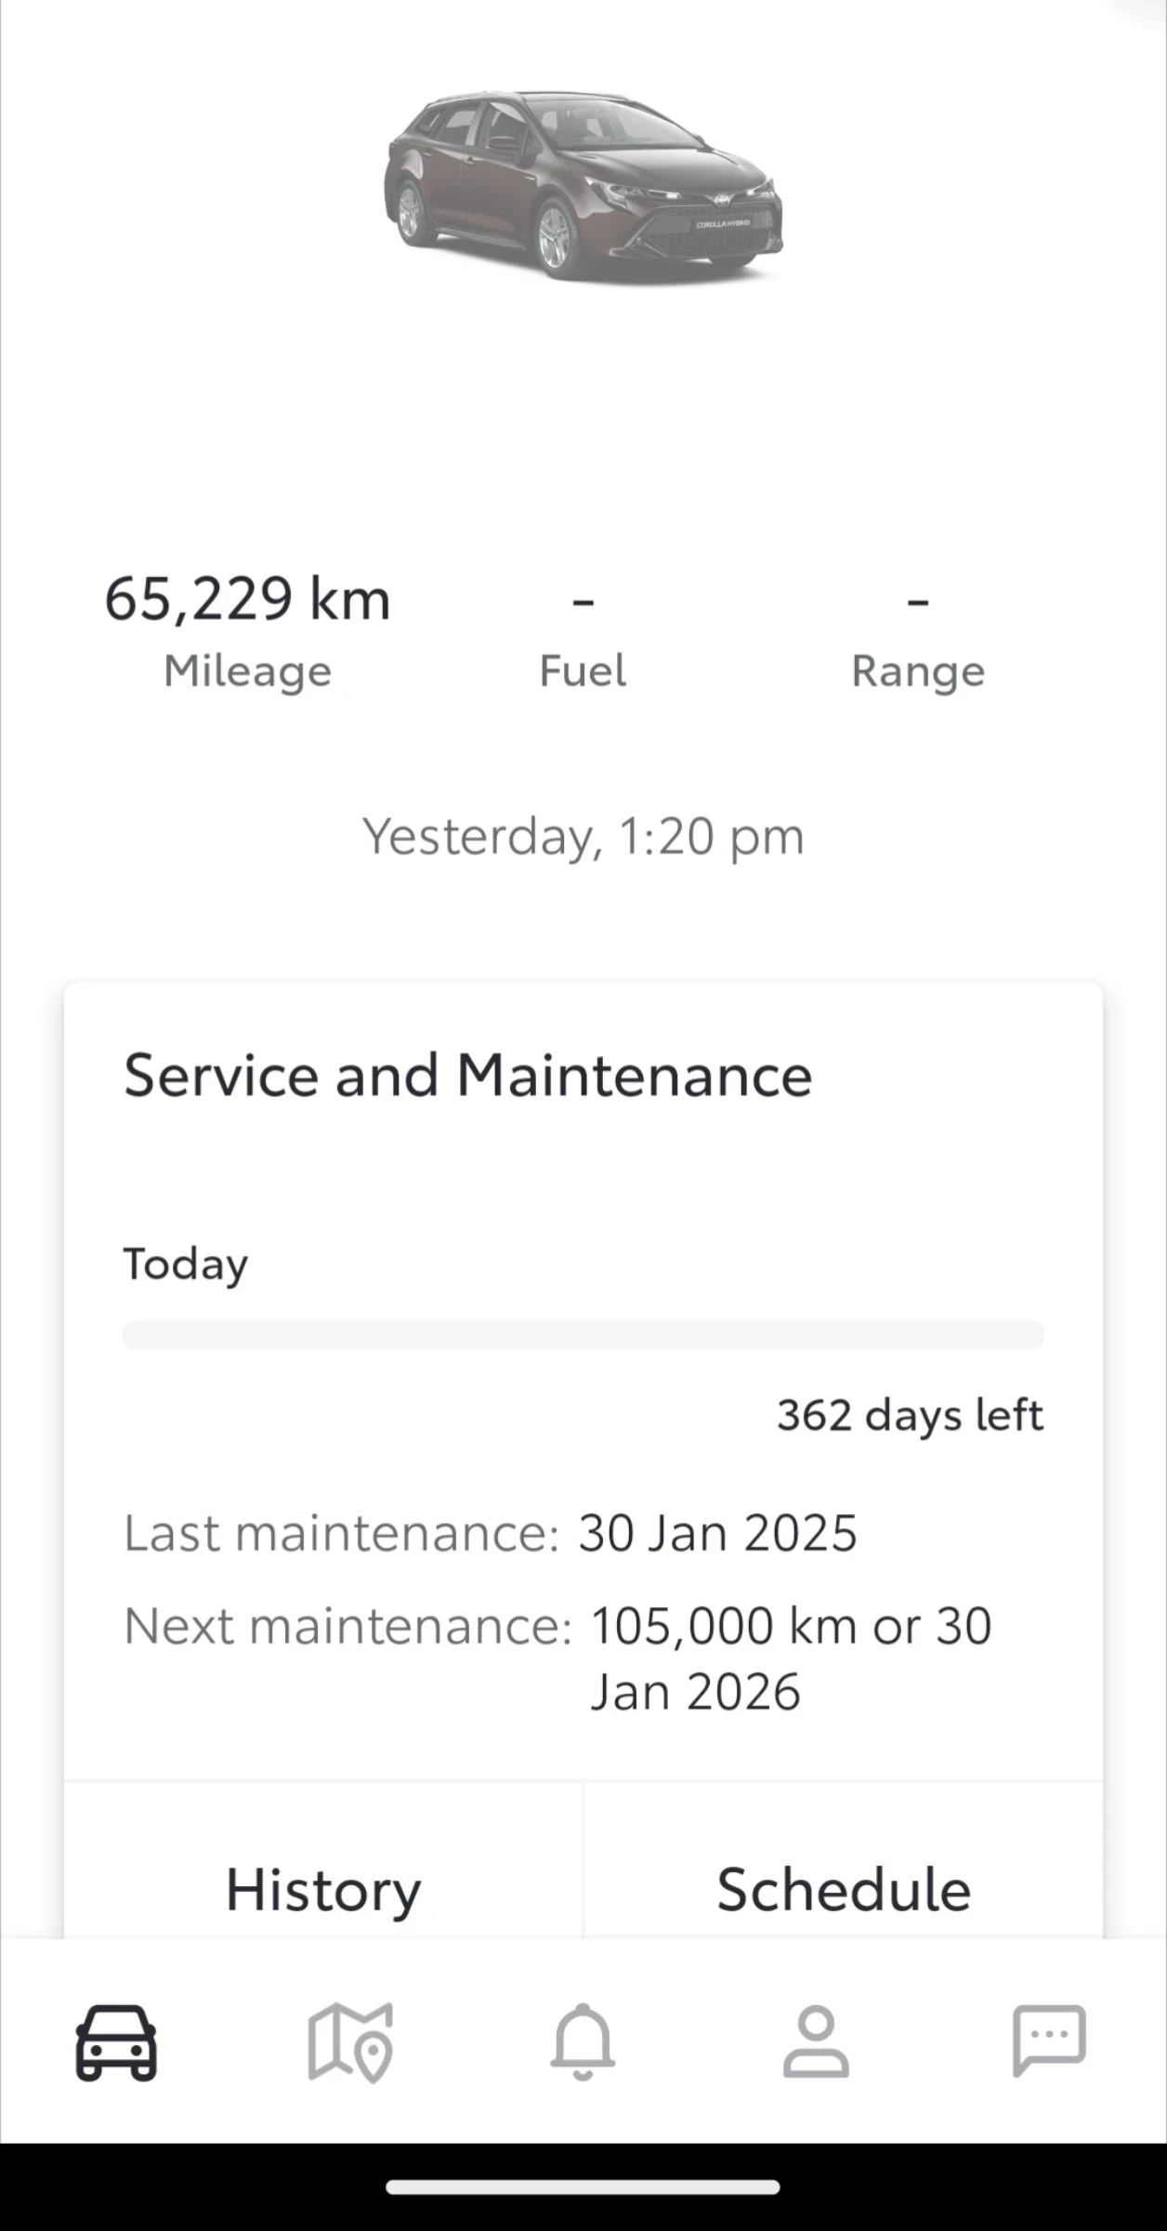Open maintenance Schedule
Viewport: 1167px width, 2231px height.
pyautogui.click(x=844, y=1890)
